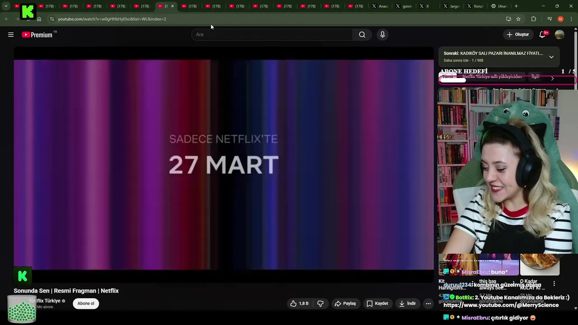The width and height of the screenshot is (578, 325).
Task: Focus the YouTube Ara search field
Action: click(272, 35)
